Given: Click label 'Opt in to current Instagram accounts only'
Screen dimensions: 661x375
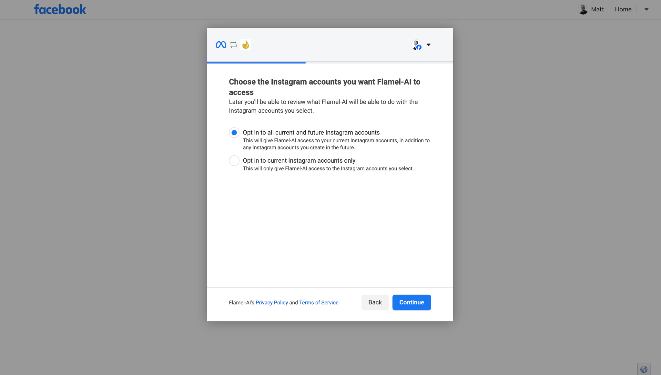Looking at the screenshot, I should tap(299, 161).
